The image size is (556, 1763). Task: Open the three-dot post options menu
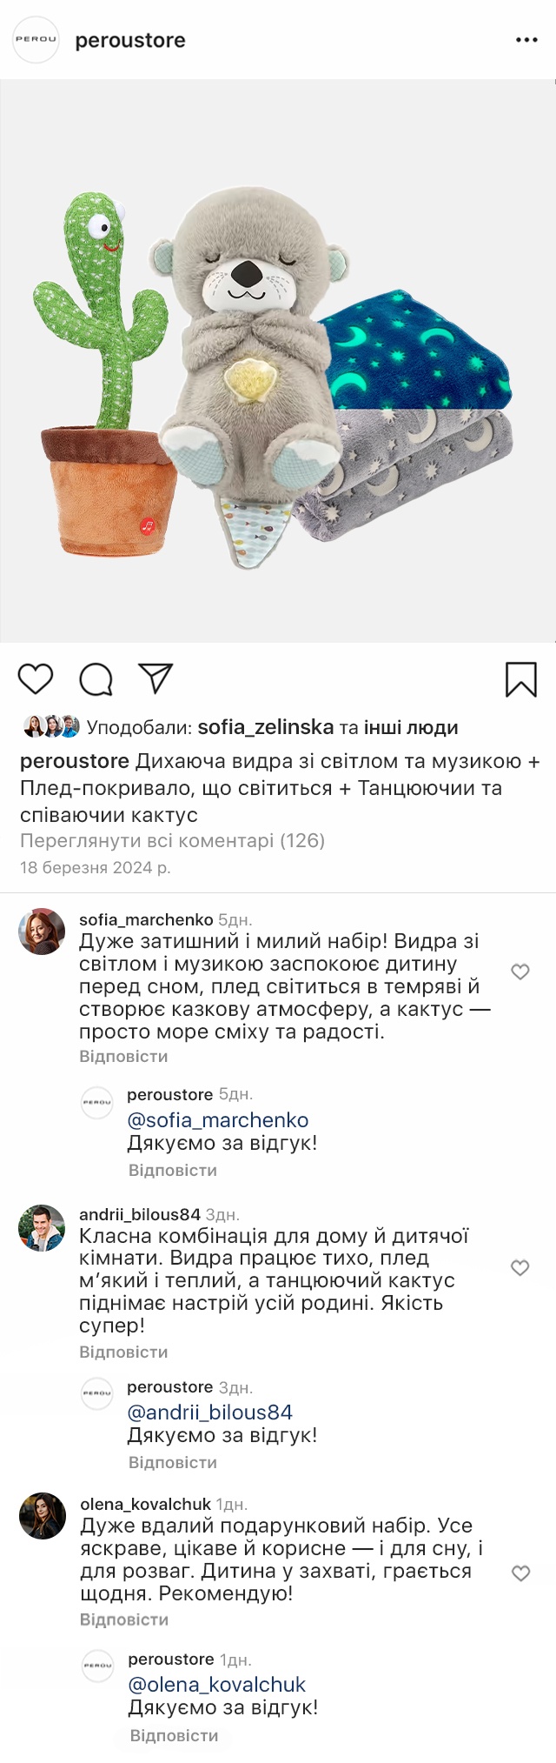pos(526,40)
